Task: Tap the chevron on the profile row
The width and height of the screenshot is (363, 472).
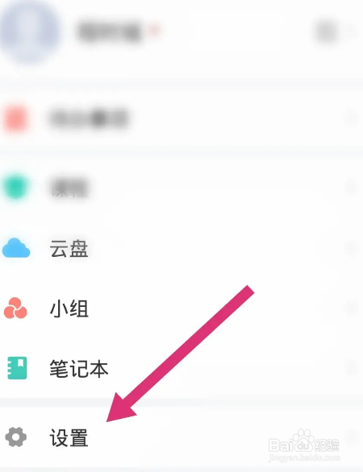Action: 352,31
